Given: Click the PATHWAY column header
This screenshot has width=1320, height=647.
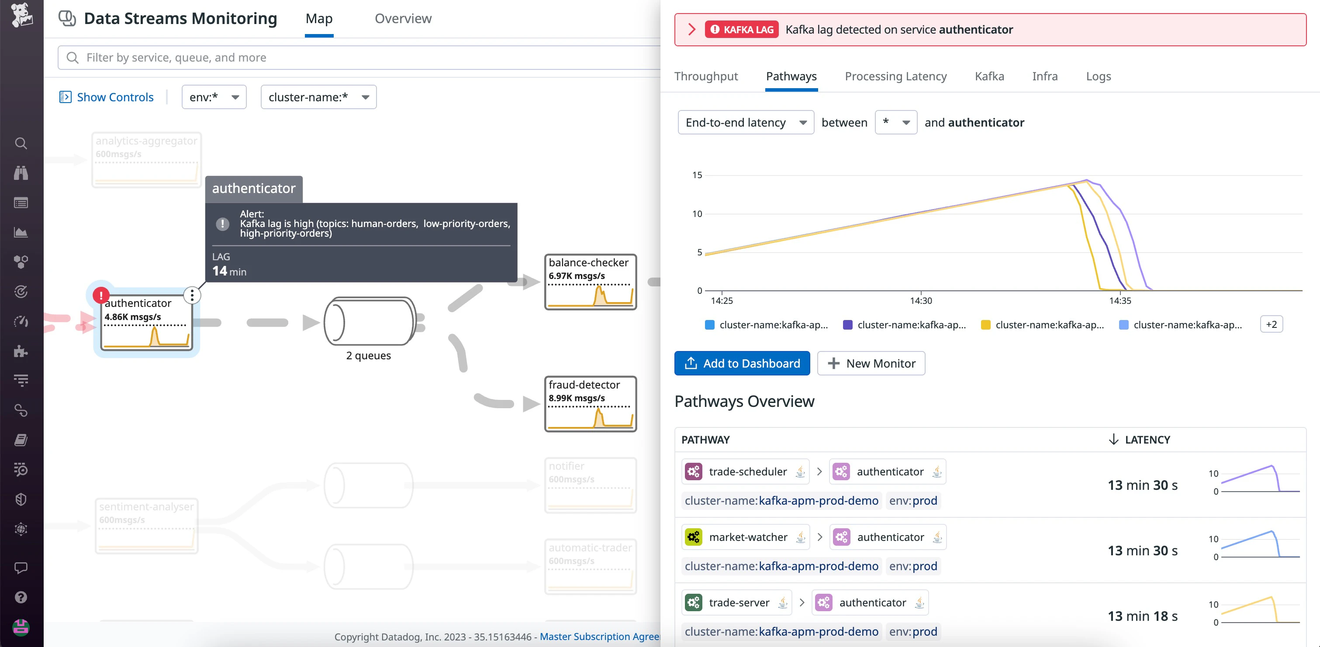Looking at the screenshot, I should point(705,440).
